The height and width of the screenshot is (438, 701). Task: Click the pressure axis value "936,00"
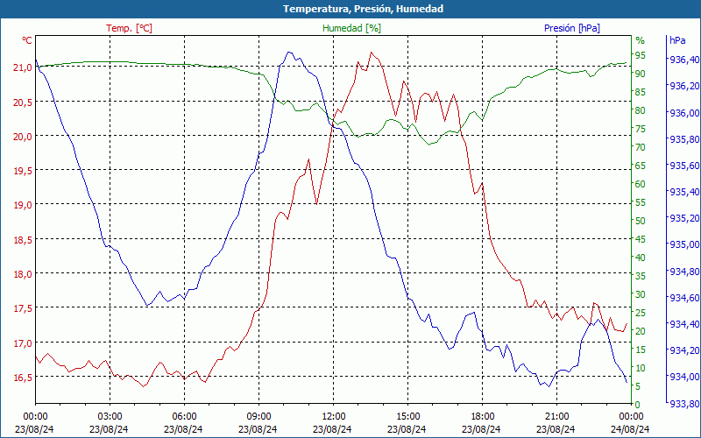[x=684, y=113]
